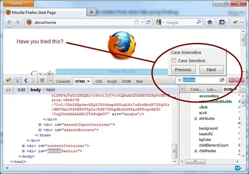Expand the childNodes property
Screen dimensions: 249x174
(x=196, y=151)
